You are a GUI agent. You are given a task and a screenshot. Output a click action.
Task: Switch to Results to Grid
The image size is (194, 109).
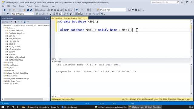(x=79, y=14)
